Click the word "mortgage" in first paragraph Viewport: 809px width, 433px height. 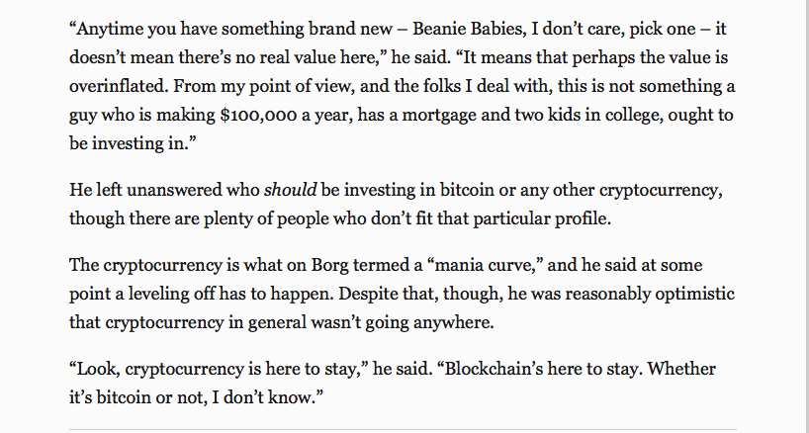click(439, 115)
